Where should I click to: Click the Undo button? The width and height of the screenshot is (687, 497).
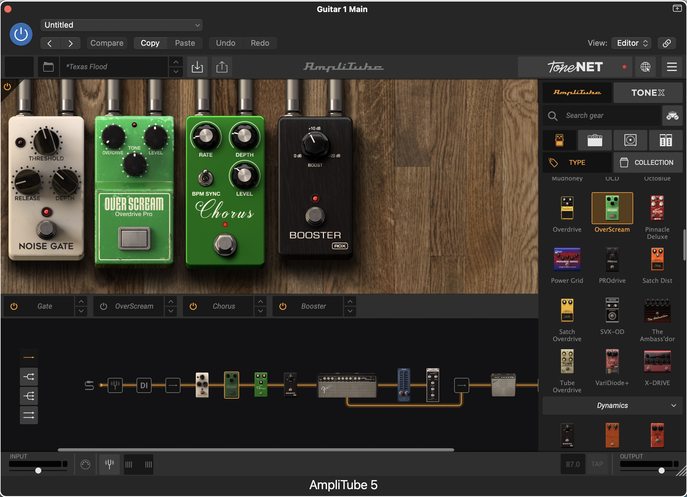point(226,43)
